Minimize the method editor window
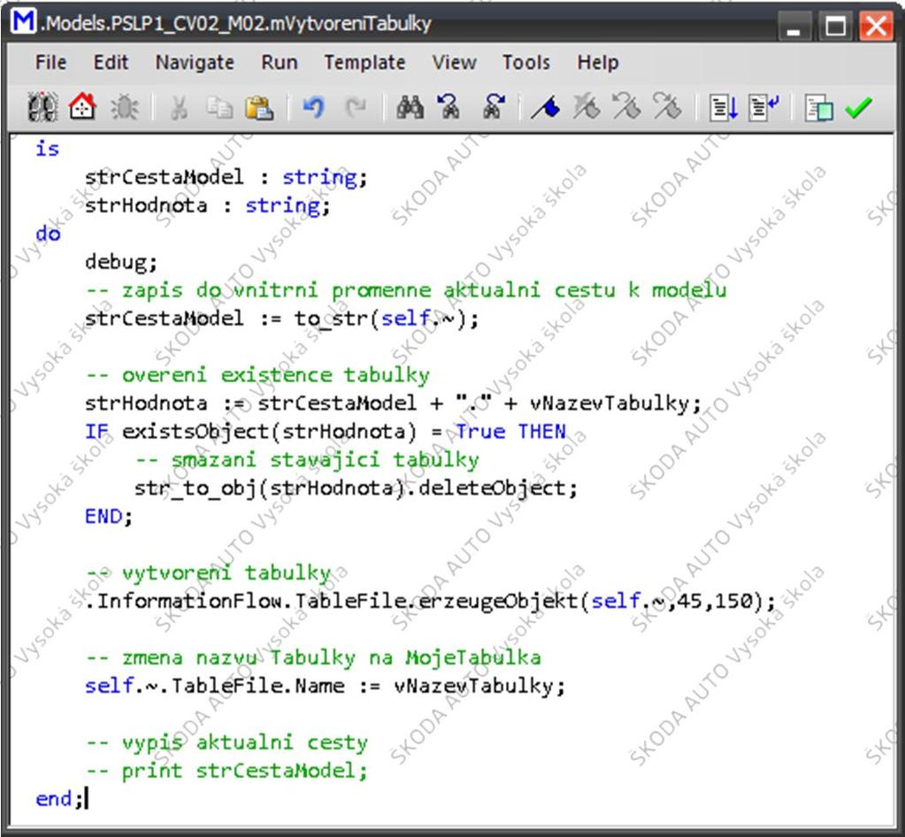Viewport: 905px width, 837px height. 794,26
